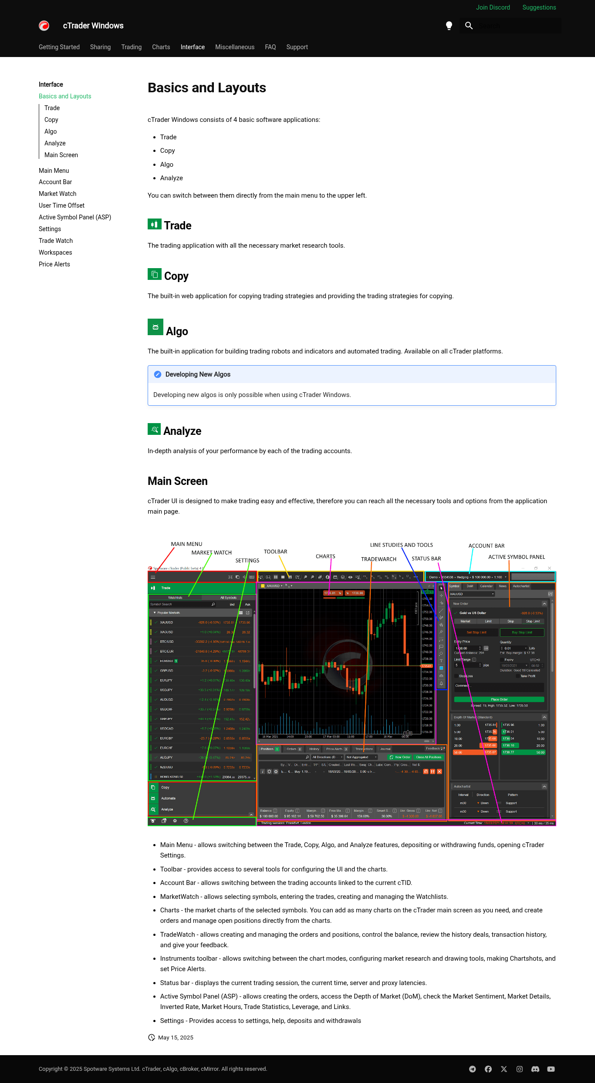Click the Main Screen section heading
Image resolution: width=595 pixels, height=1083 pixels.
pyautogui.click(x=178, y=481)
